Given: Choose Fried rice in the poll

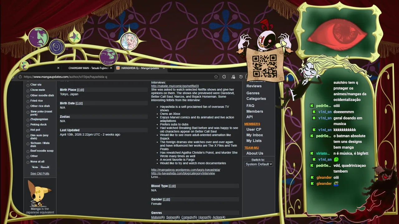Looking at the screenshot, I should [x=28, y=101].
